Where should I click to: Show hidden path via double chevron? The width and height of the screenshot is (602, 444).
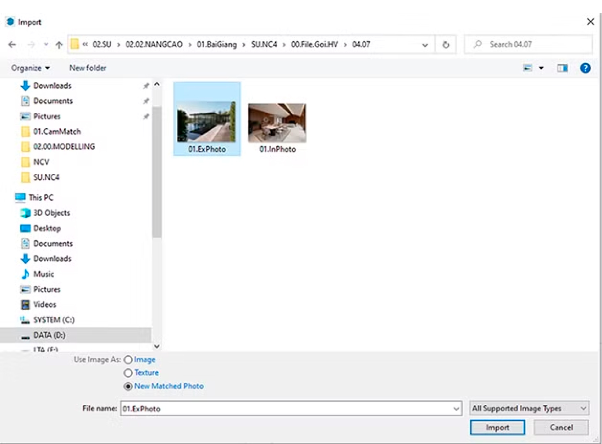(x=85, y=44)
